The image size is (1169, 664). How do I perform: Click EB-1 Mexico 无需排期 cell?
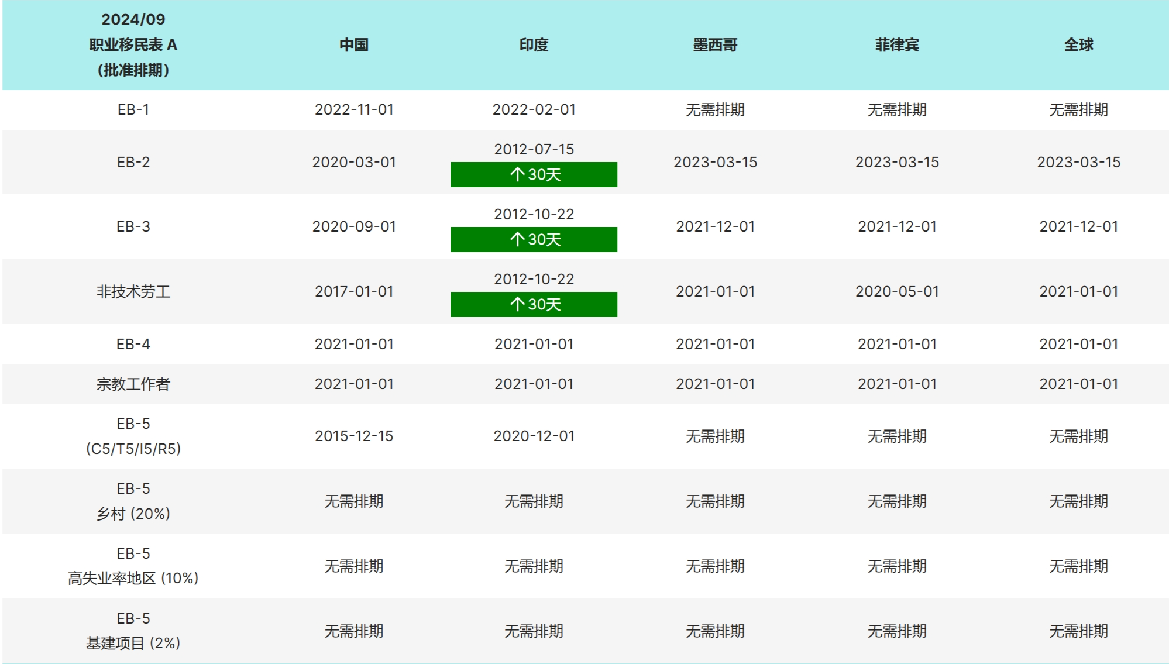[715, 109]
